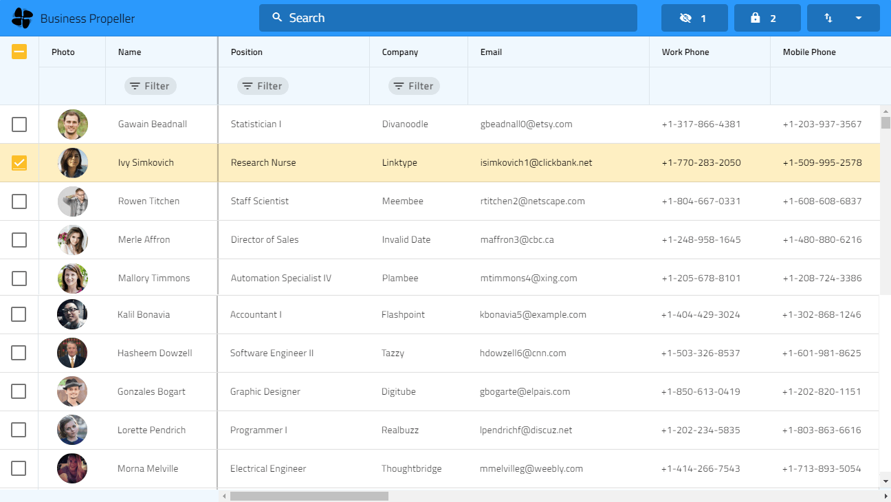This screenshot has height=502, width=891.
Task: Open the Name column filter
Action: 150,86
